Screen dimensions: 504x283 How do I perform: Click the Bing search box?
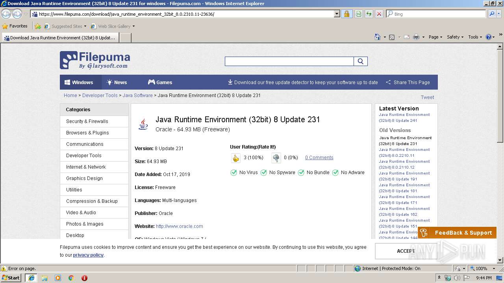coord(436,14)
